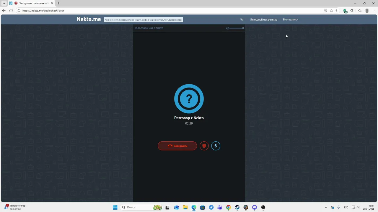Viewport: 378px width, 212px height.
Task: Open the Чат link in site header
Action: [242, 19]
